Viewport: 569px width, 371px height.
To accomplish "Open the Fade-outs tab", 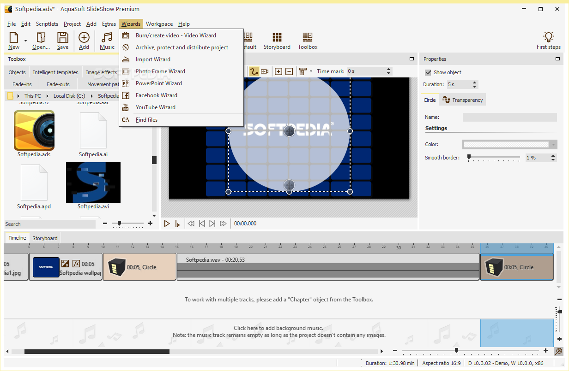I will click(58, 84).
